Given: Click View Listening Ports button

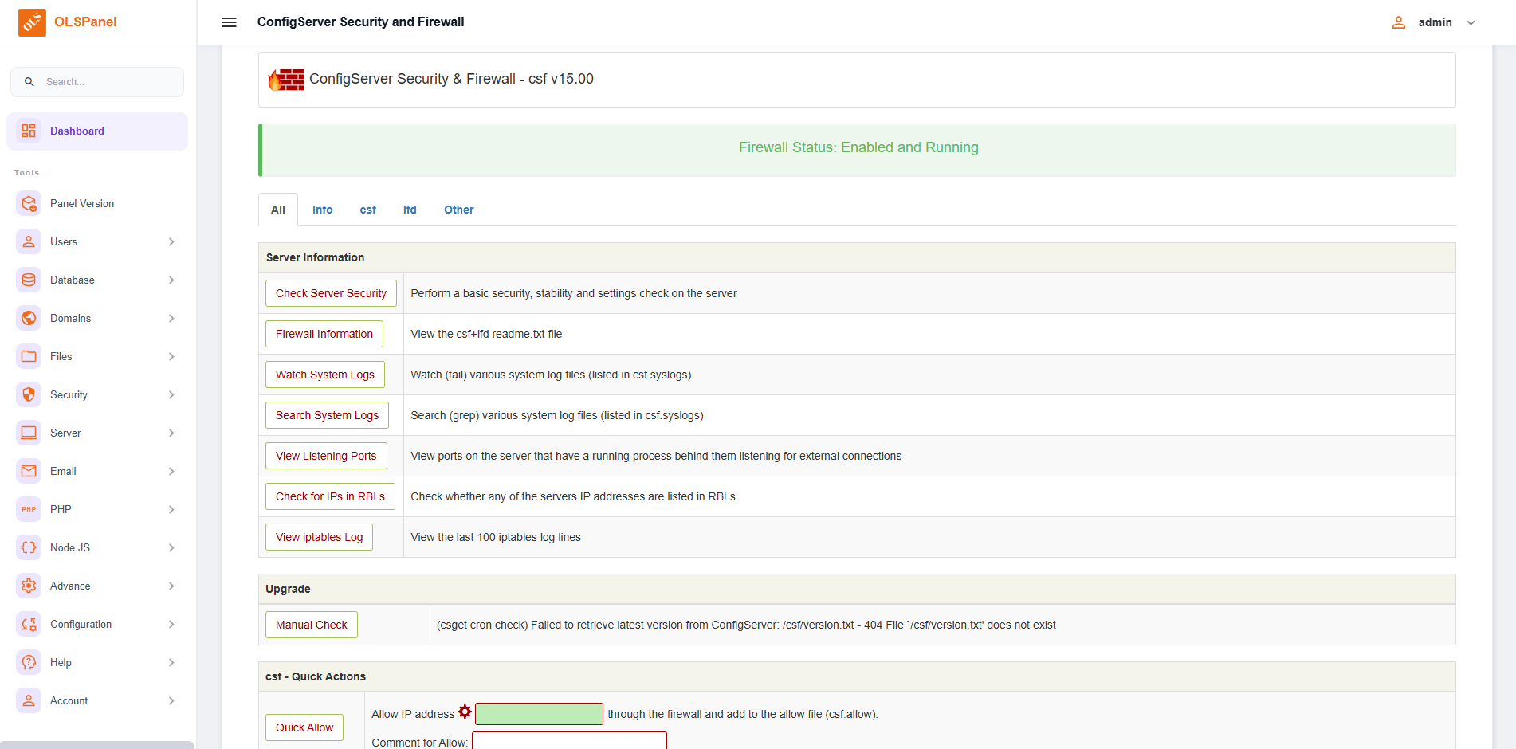Looking at the screenshot, I should pyautogui.click(x=326, y=456).
